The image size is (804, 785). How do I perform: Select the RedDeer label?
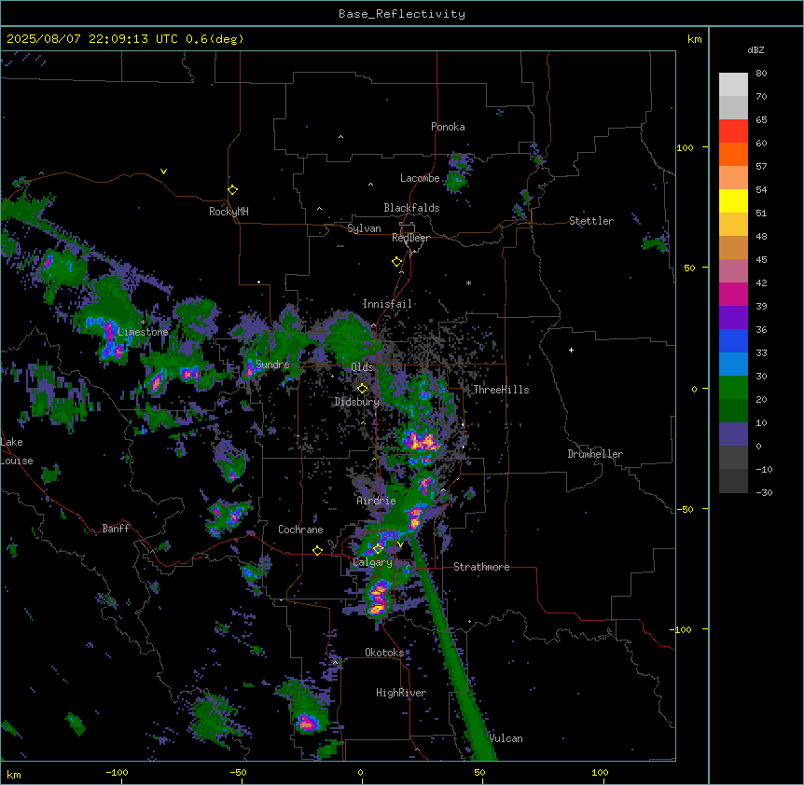pyautogui.click(x=410, y=238)
